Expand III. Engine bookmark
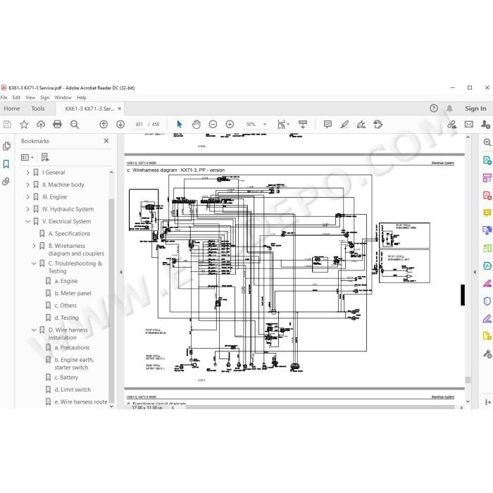The width and height of the screenshot is (493, 493). click(x=27, y=196)
